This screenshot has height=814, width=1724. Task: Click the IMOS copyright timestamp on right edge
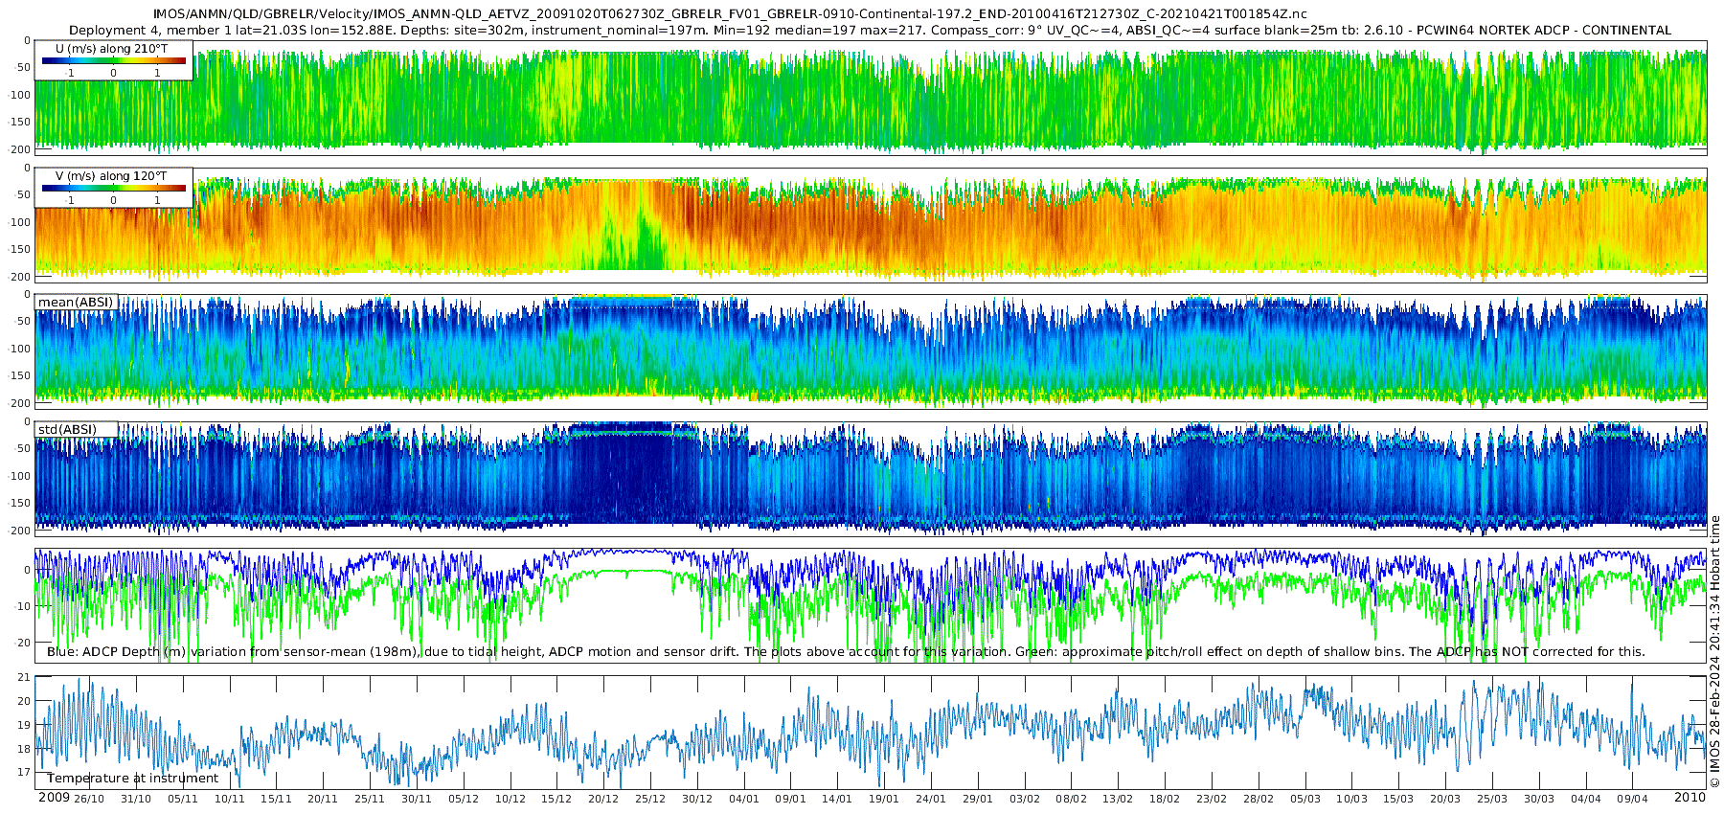point(1714,651)
